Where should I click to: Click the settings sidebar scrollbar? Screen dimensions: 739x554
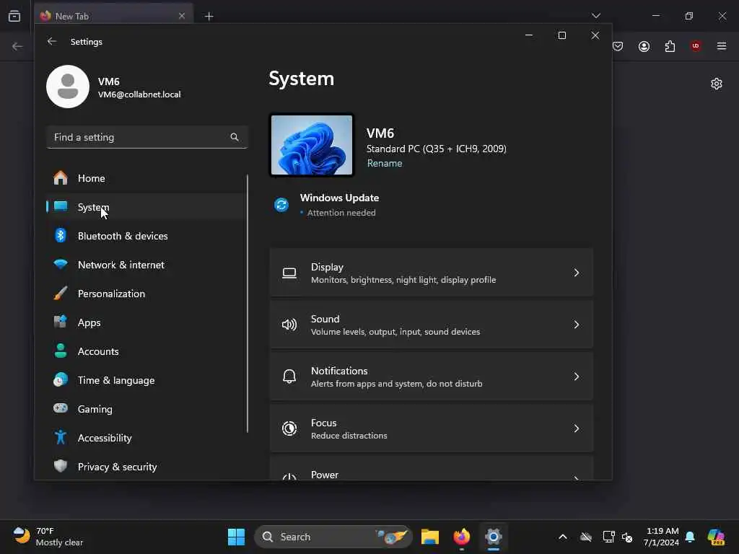247,304
